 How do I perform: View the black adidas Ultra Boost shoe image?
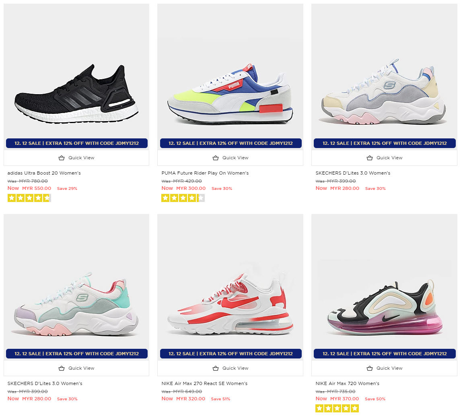[x=76, y=93]
